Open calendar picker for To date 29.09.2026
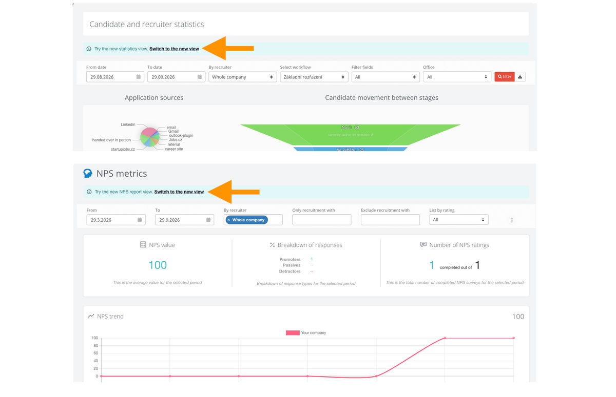The width and height of the screenshot is (616, 397). [x=200, y=77]
